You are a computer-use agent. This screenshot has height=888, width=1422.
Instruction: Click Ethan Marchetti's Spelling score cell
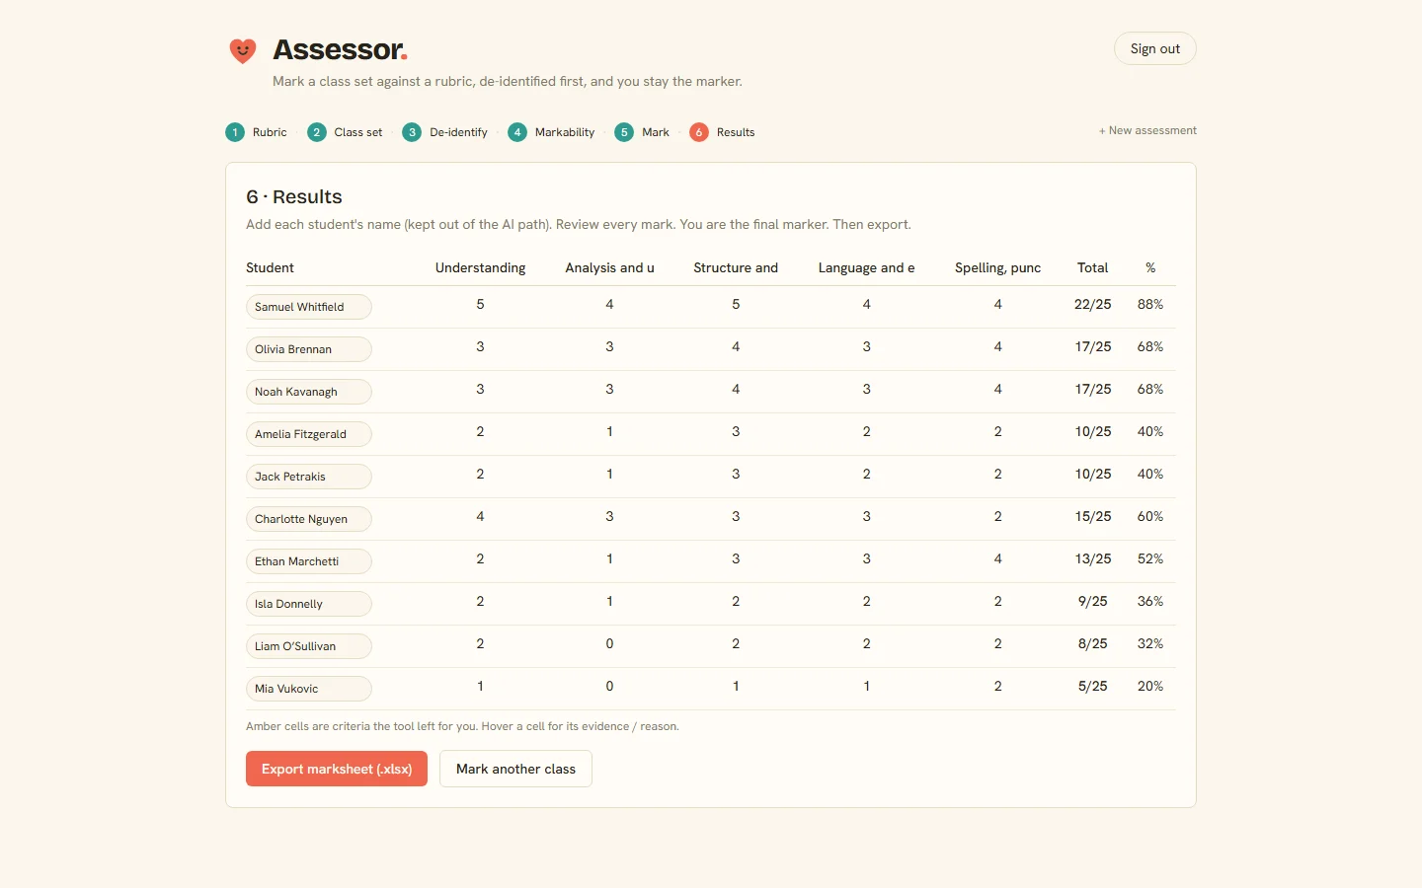(x=997, y=558)
